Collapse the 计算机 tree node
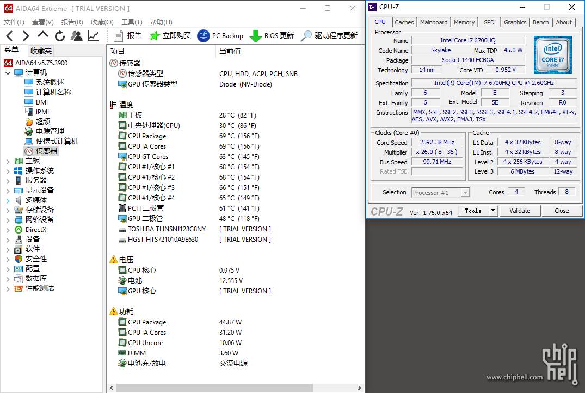Viewport: 585px width, 393px height. [x=8, y=73]
